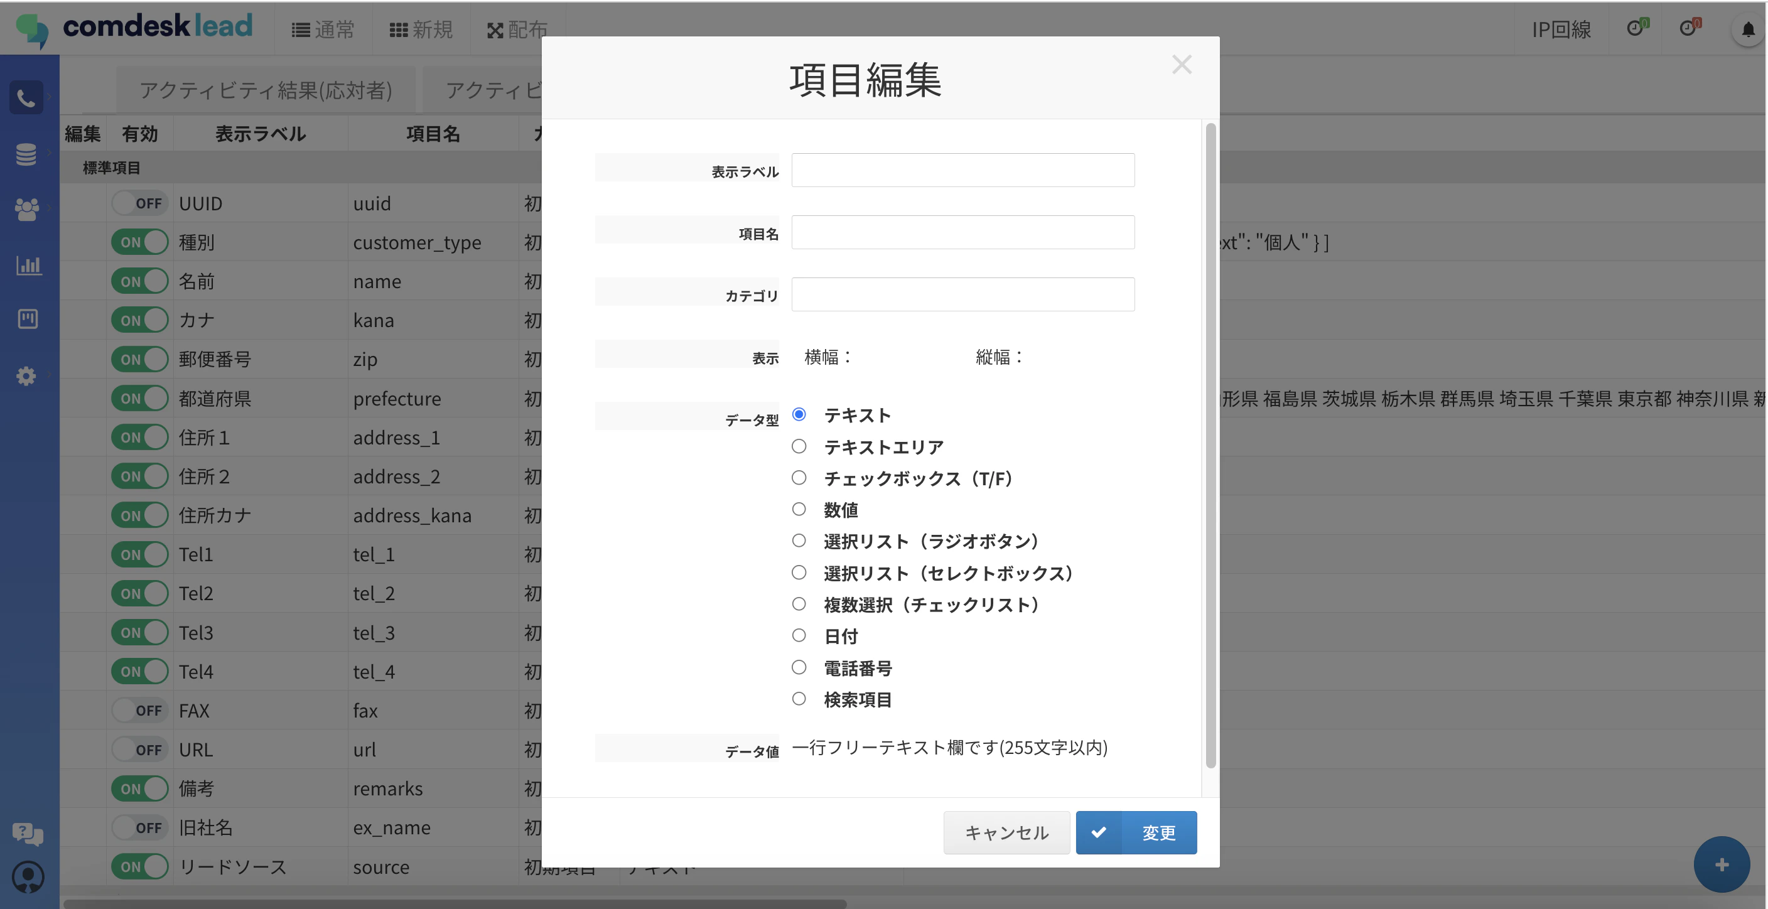
Task: Click the timer icon with green badge
Action: coord(1637,28)
